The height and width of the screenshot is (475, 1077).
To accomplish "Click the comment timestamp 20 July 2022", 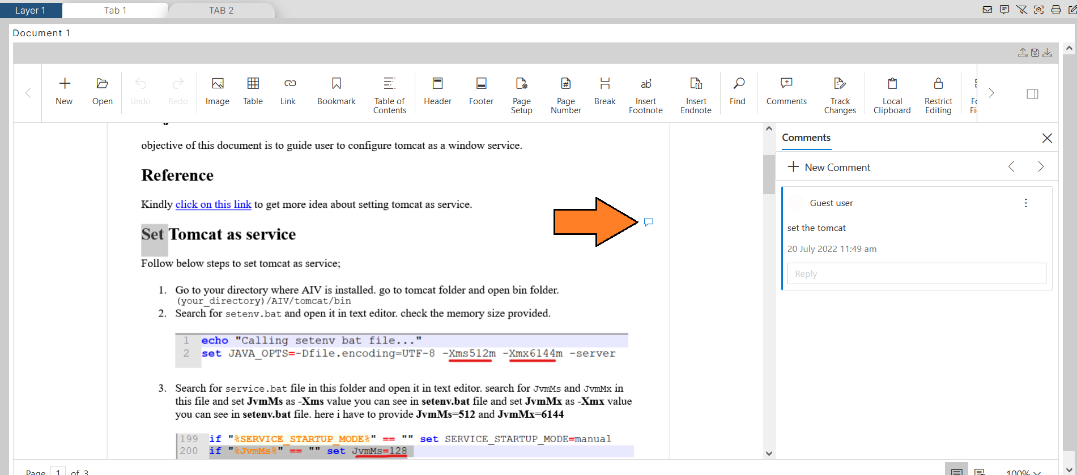I will point(832,249).
